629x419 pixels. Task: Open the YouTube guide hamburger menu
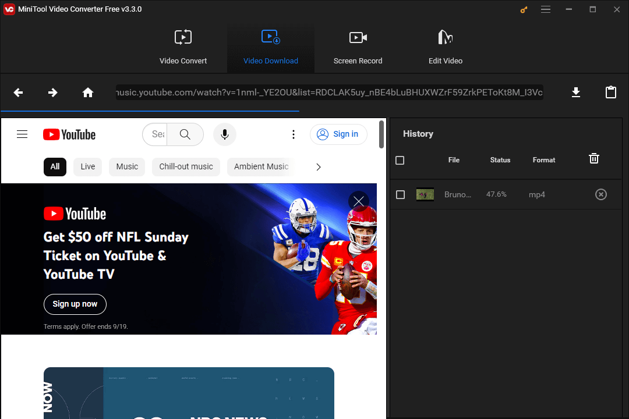[x=22, y=134]
